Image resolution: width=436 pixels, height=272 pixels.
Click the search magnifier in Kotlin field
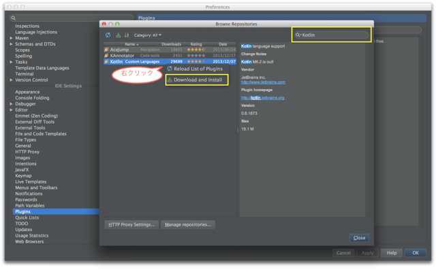pos(298,35)
